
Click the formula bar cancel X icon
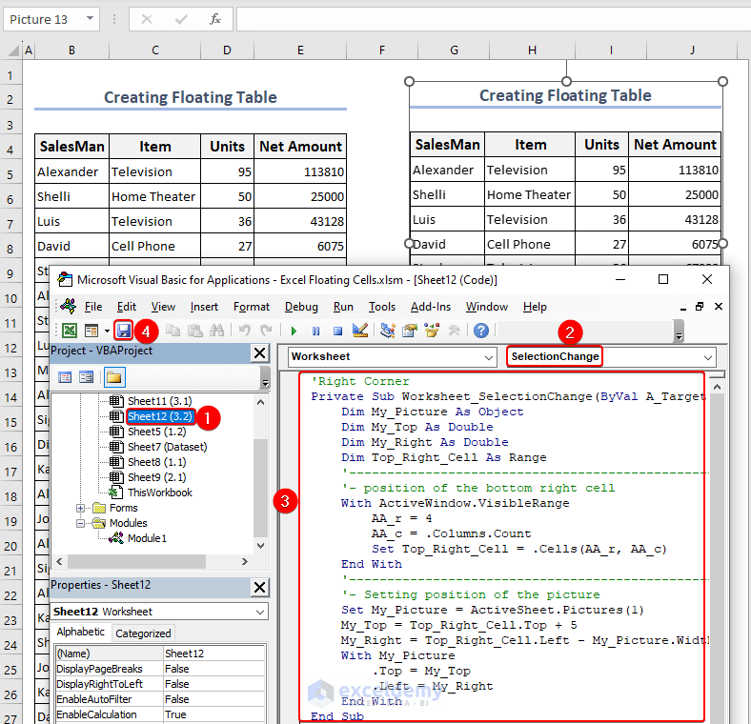point(147,20)
